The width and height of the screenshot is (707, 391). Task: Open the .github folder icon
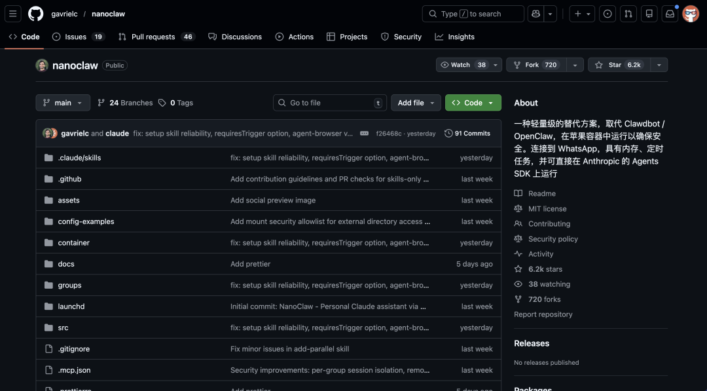click(48, 178)
